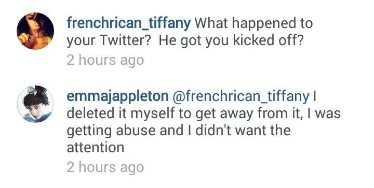Select 'He got you kicked off?' text
This screenshot has height=188, width=374.
tap(232, 41)
